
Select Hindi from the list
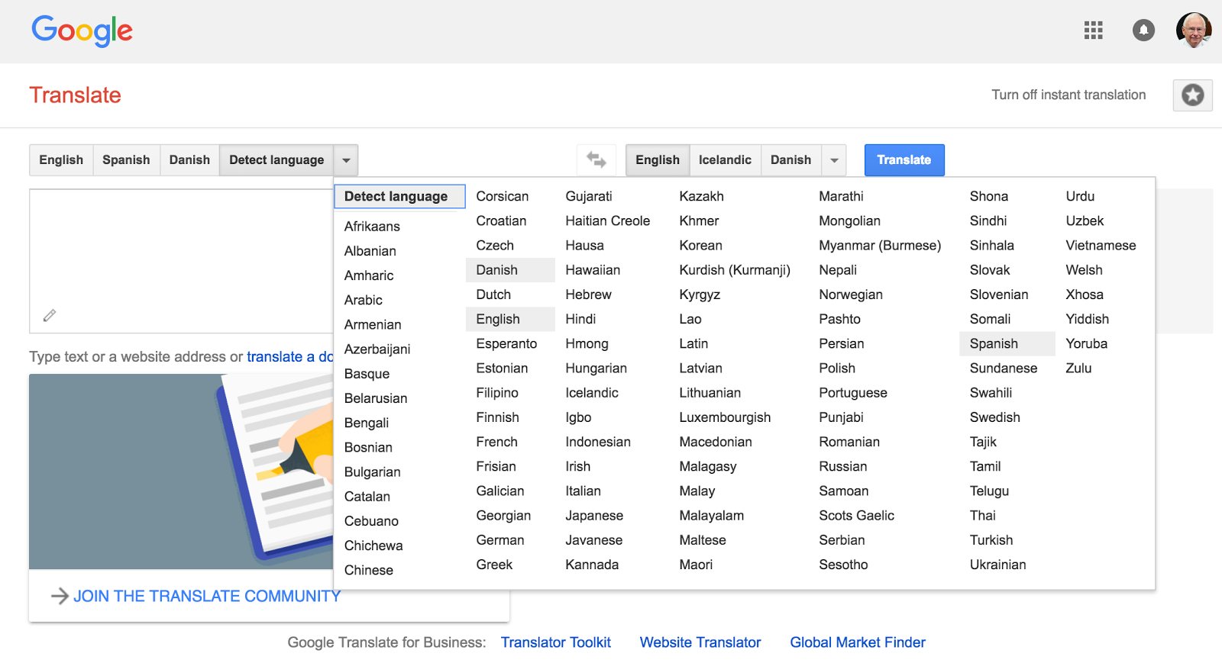click(580, 319)
